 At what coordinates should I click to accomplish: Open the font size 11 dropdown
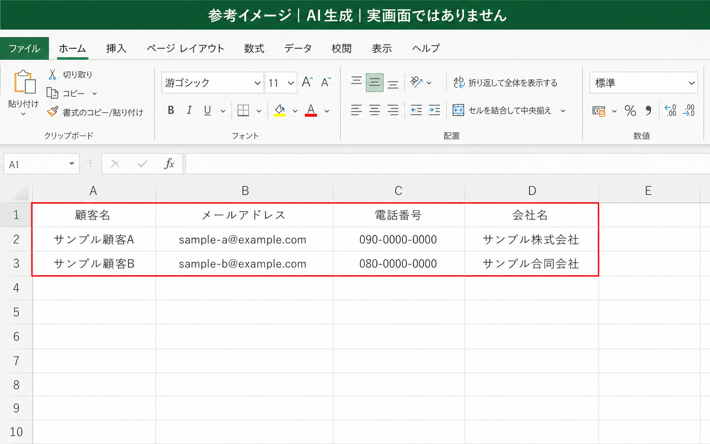click(291, 83)
